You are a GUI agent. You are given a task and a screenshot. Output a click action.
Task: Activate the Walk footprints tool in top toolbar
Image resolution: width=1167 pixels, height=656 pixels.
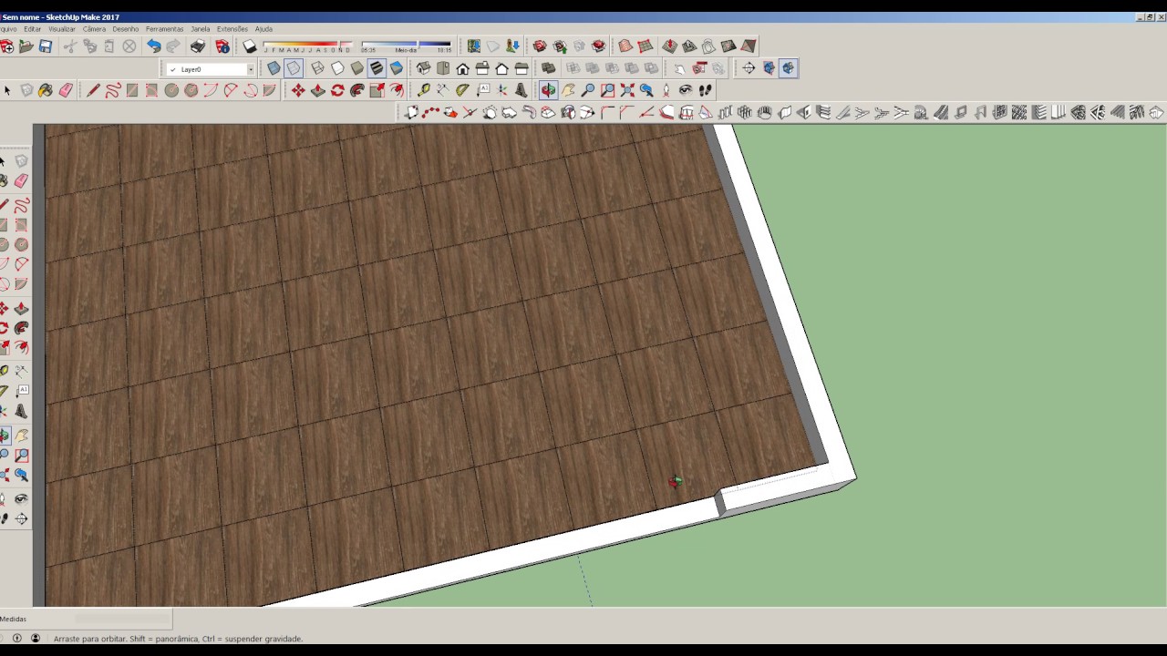[x=705, y=90]
